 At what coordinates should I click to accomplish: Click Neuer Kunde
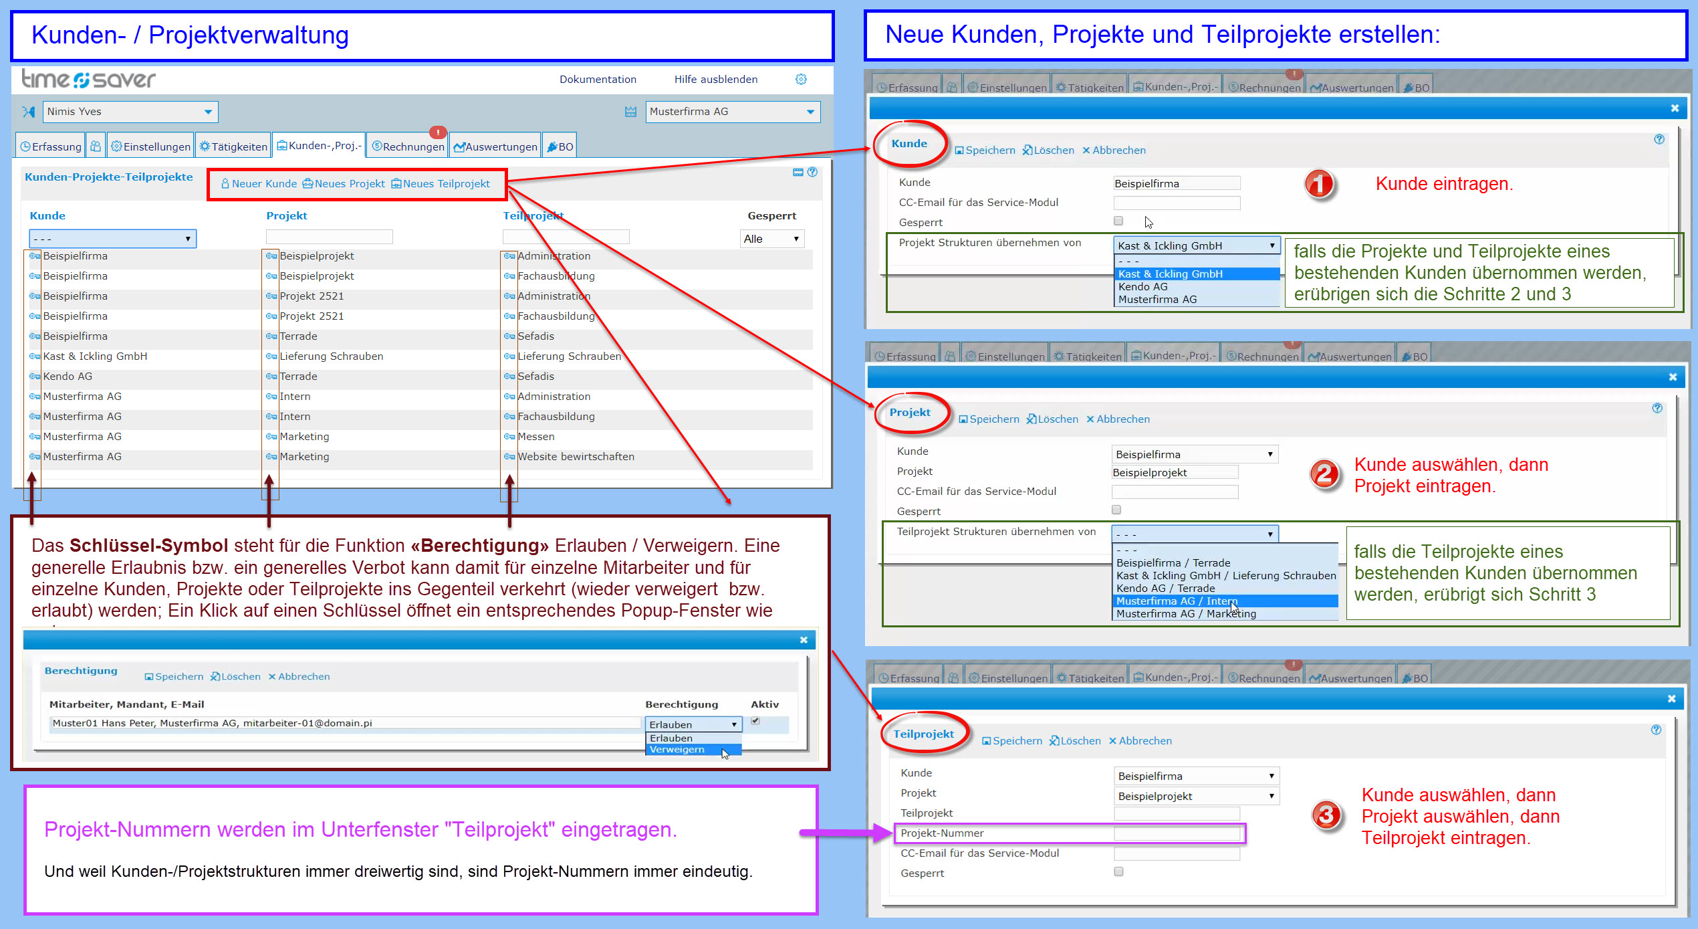click(259, 184)
